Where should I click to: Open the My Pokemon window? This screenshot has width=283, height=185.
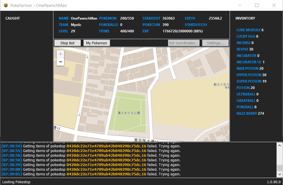pyautogui.click(x=97, y=43)
